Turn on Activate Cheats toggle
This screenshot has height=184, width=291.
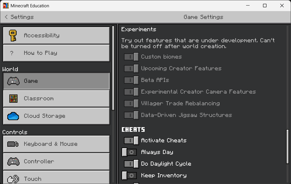click(x=131, y=141)
